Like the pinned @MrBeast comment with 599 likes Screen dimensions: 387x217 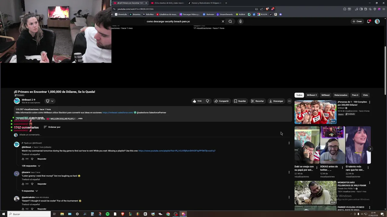[x=23, y=159]
